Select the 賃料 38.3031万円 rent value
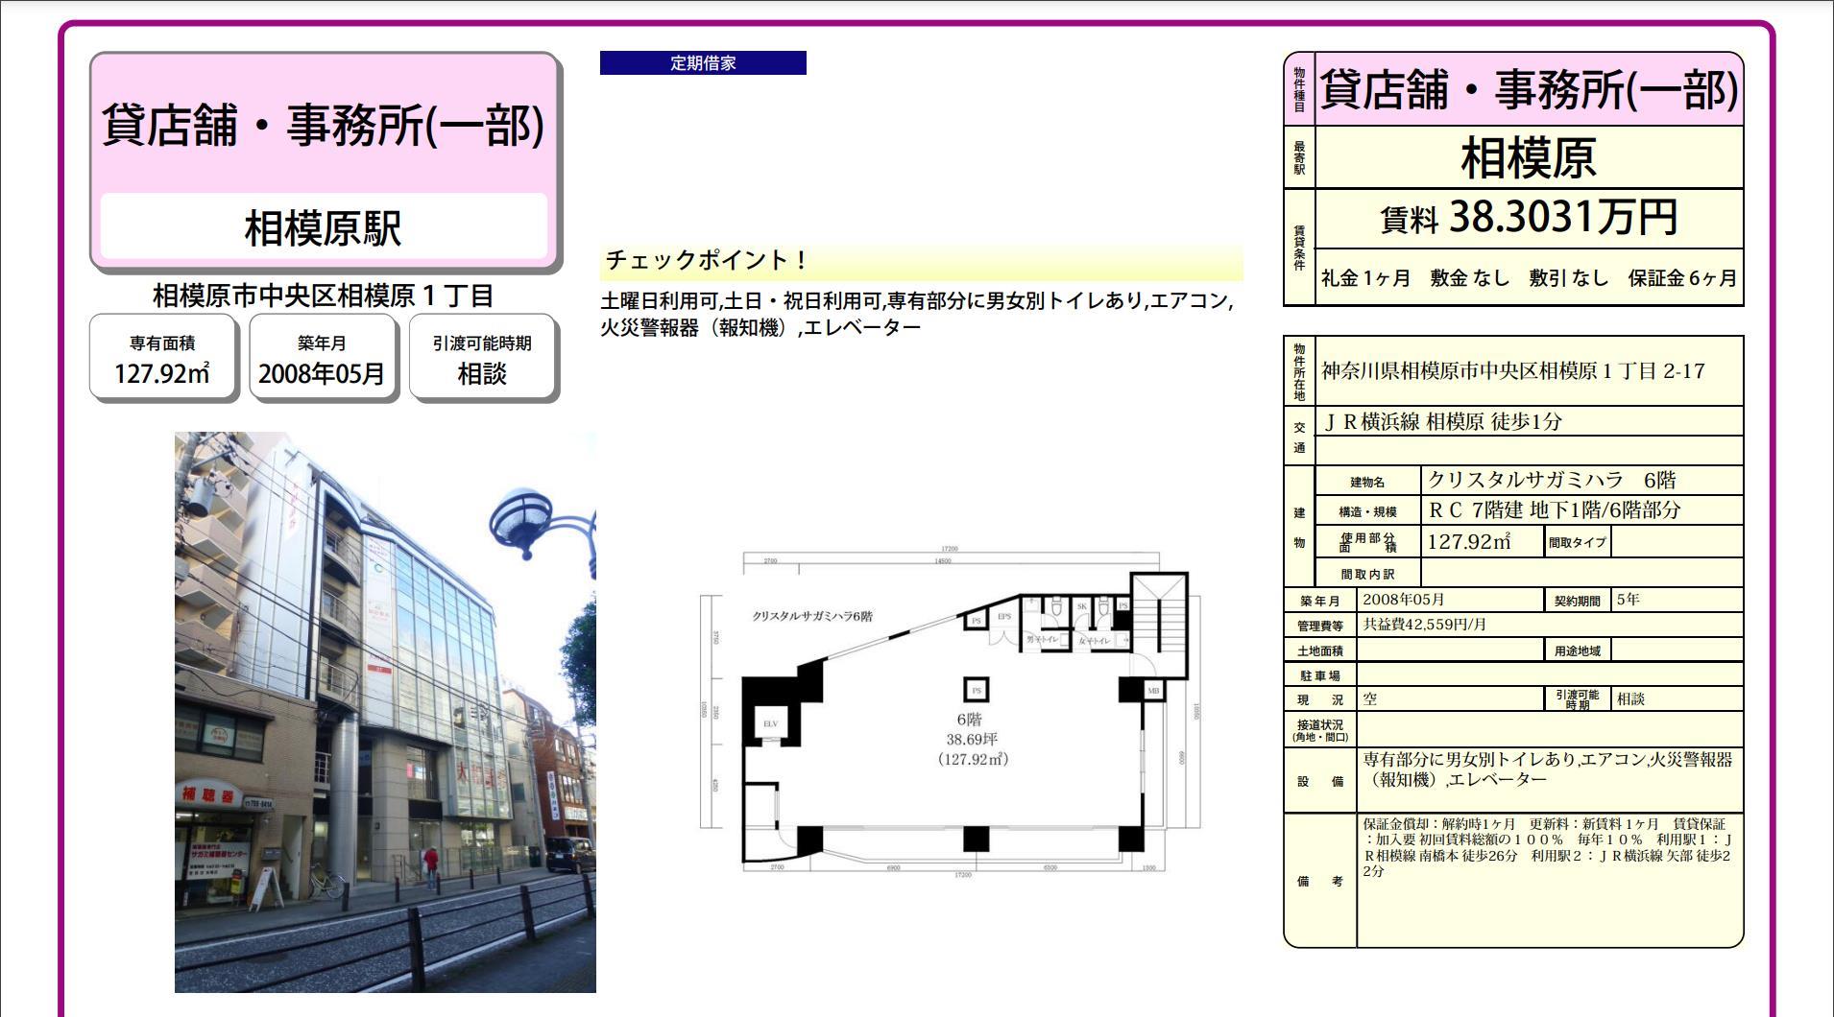 pos(1529,218)
